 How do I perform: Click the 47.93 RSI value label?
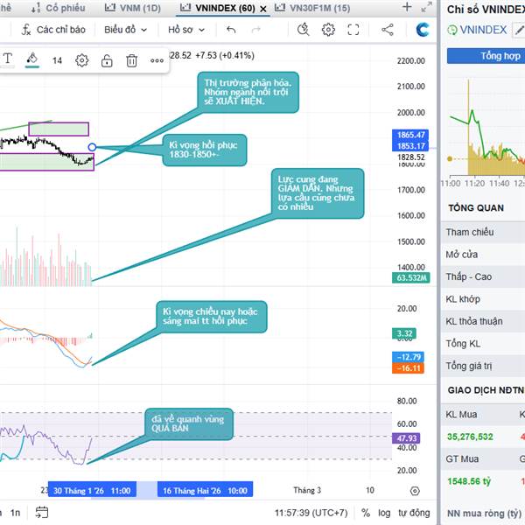[x=406, y=438]
